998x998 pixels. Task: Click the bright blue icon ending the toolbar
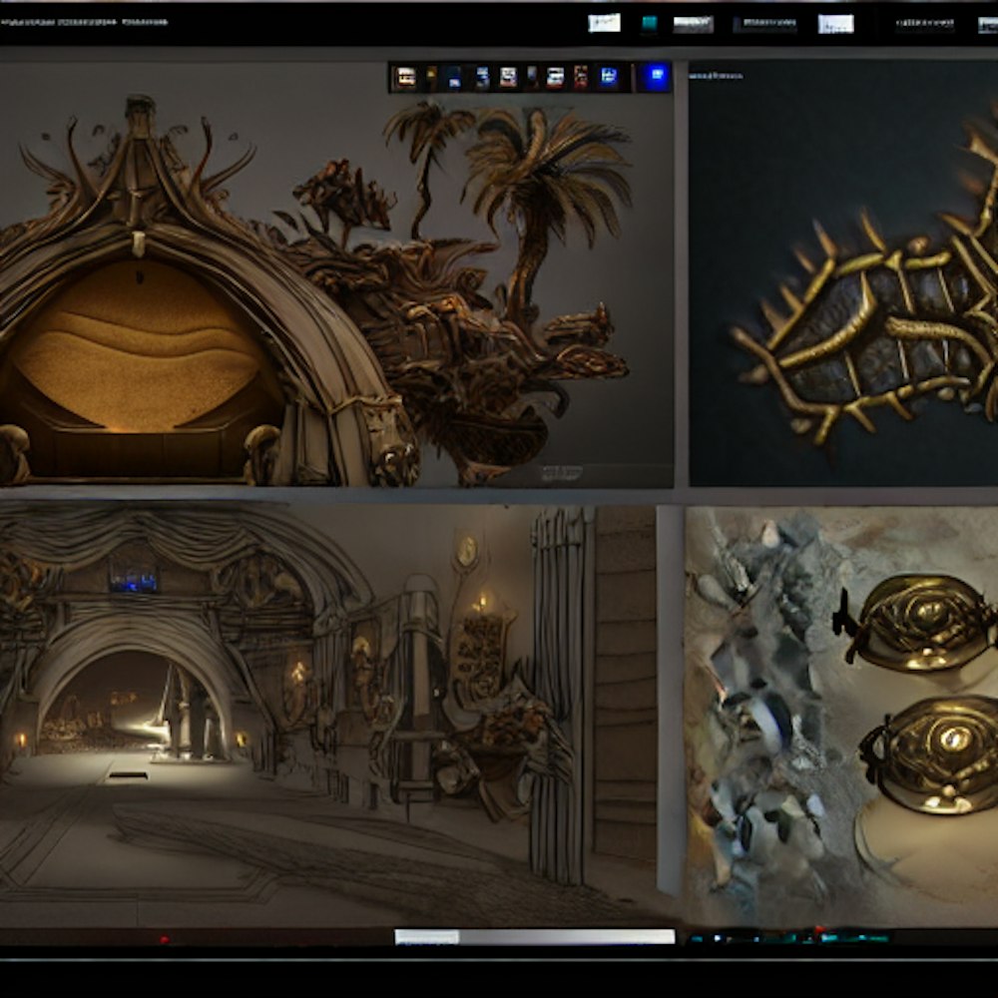[x=656, y=77]
